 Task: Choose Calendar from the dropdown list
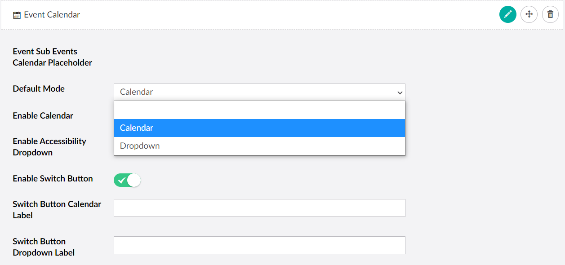pos(259,128)
